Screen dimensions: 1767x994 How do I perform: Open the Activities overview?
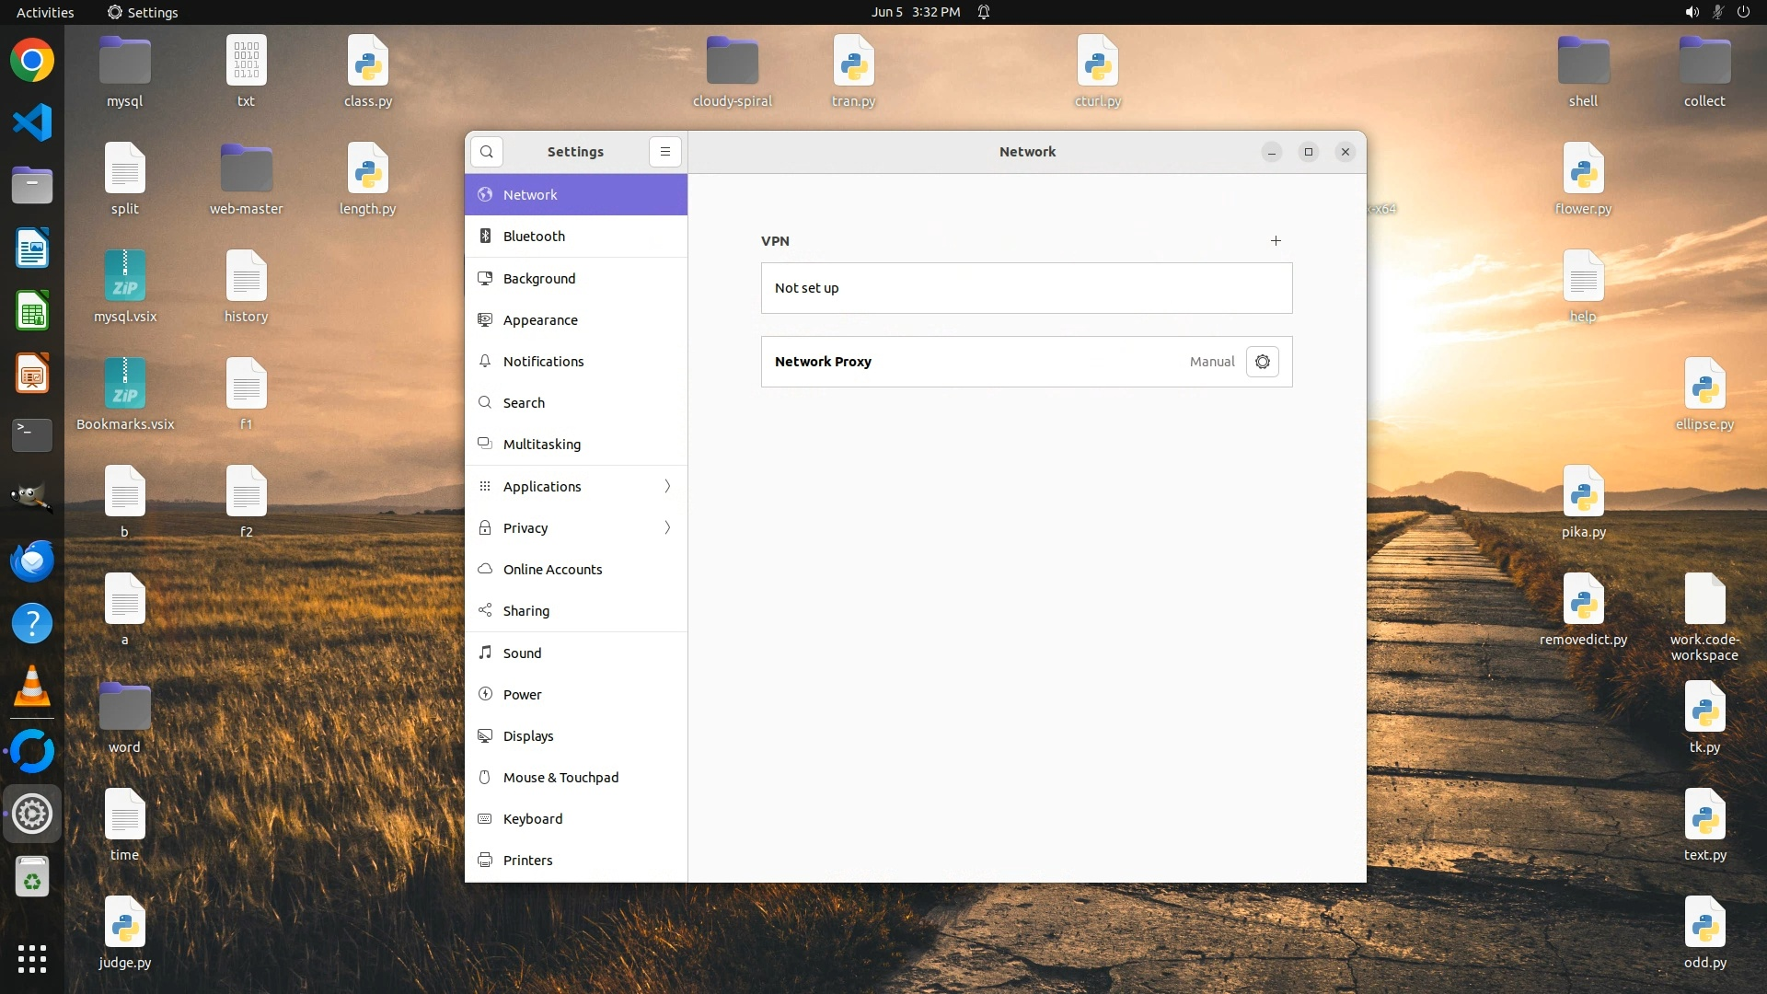point(45,12)
